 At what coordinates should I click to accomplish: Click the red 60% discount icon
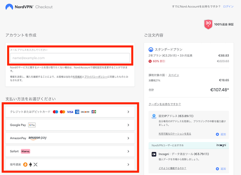pos(150,61)
